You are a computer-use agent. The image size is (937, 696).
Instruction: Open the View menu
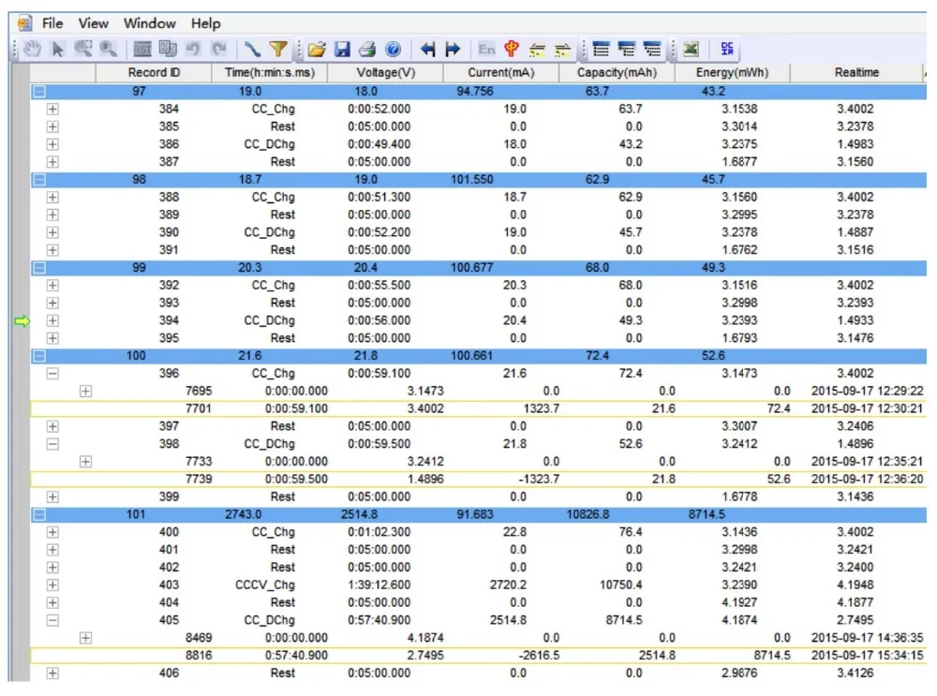pyautogui.click(x=93, y=23)
